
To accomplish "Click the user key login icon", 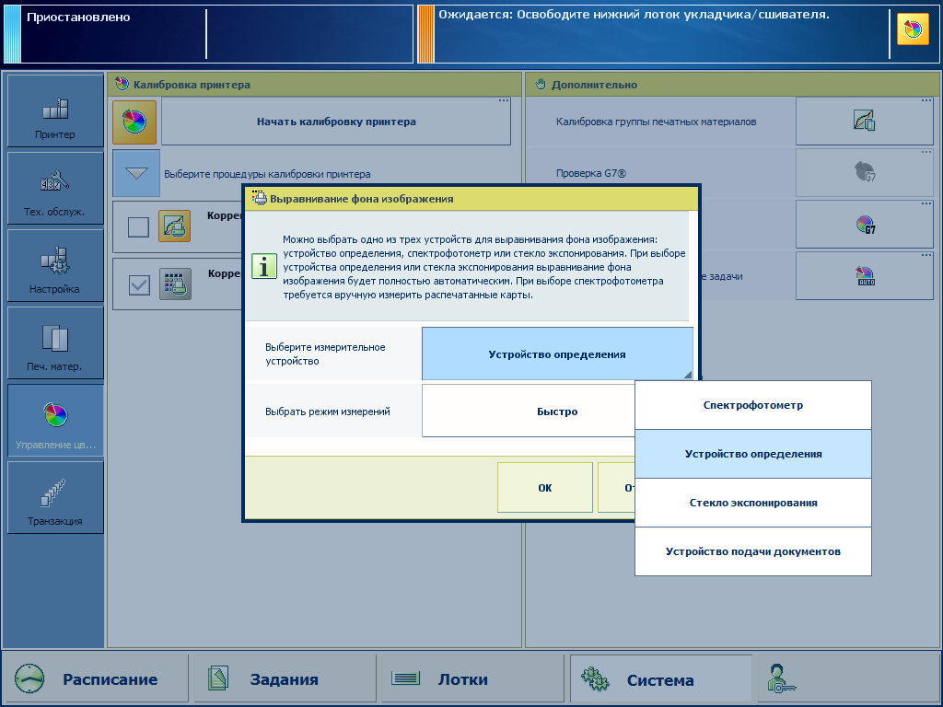I will [x=782, y=679].
